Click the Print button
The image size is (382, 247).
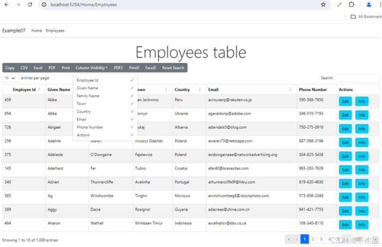(66, 68)
